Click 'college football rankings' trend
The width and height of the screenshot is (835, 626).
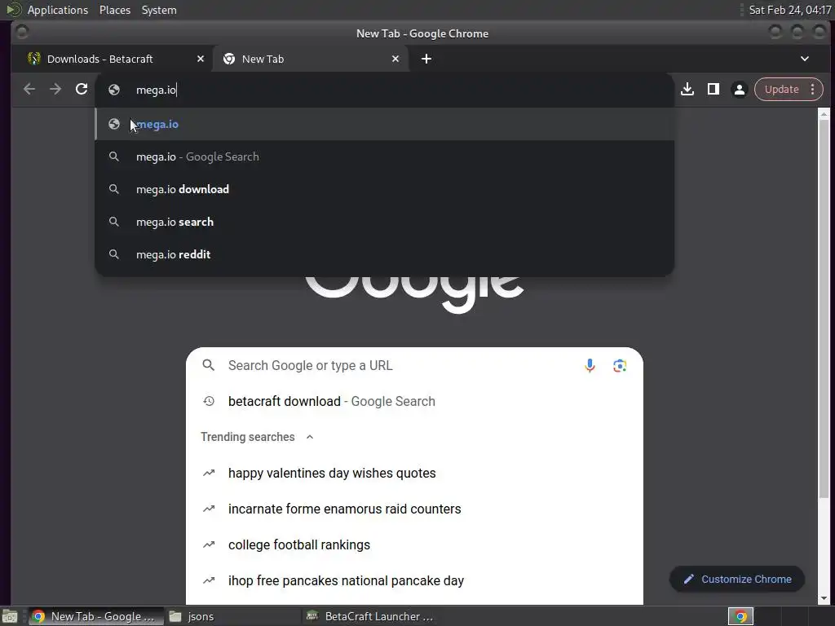[x=414, y=544]
